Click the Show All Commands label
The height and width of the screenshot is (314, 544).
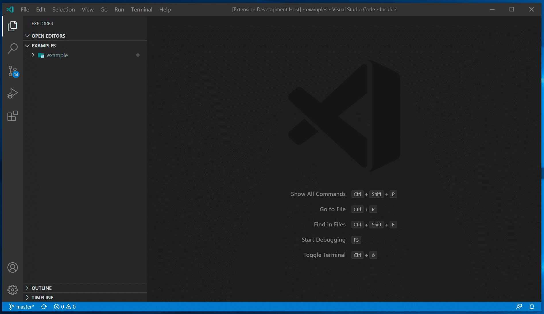[318, 194]
